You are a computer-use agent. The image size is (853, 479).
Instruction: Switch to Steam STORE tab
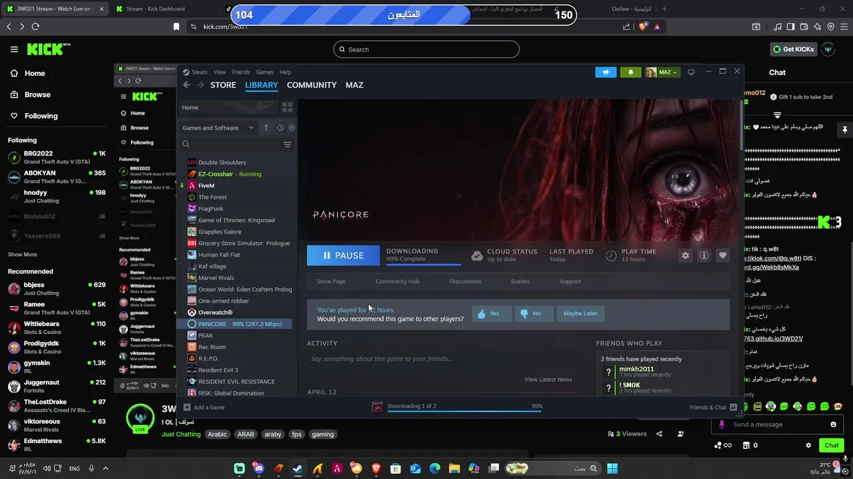pos(223,85)
